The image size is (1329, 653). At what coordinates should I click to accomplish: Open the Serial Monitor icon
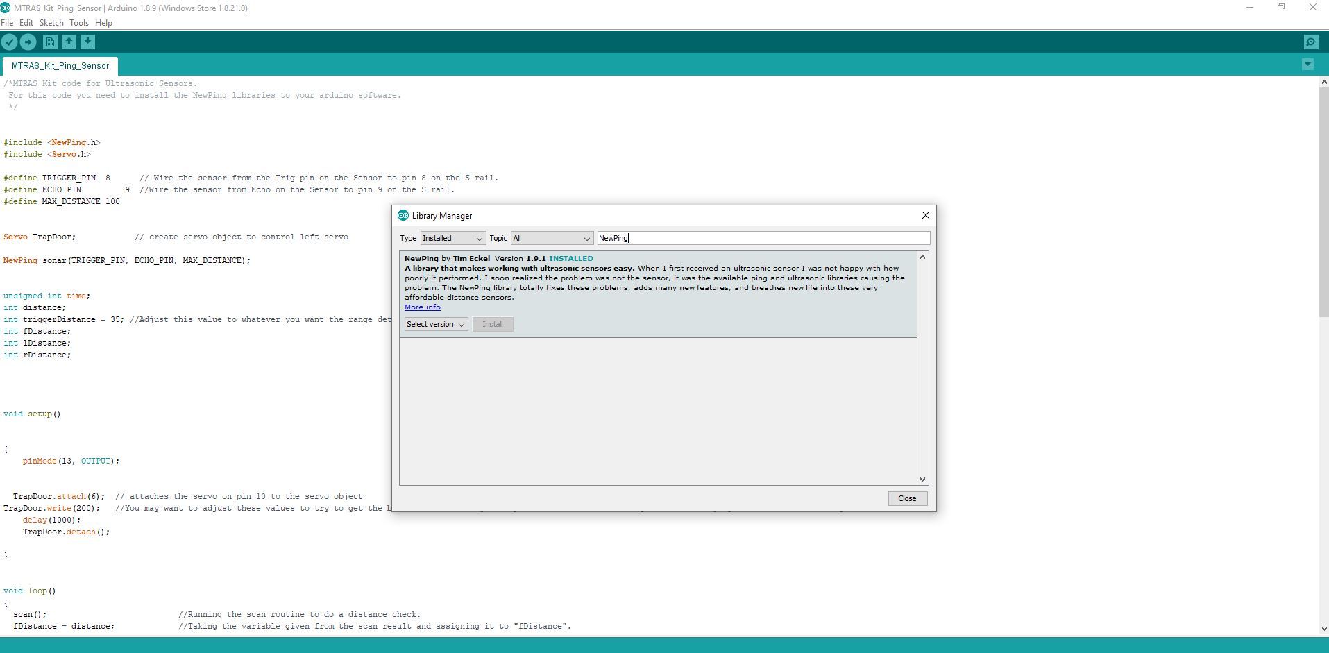click(1311, 42)
